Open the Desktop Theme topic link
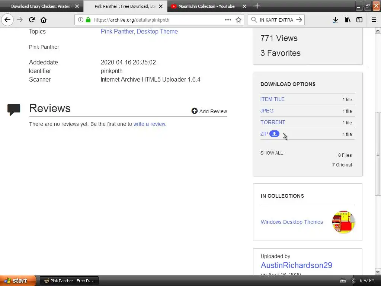This screenshot has width=381, height=286. (x=157, y=31)
